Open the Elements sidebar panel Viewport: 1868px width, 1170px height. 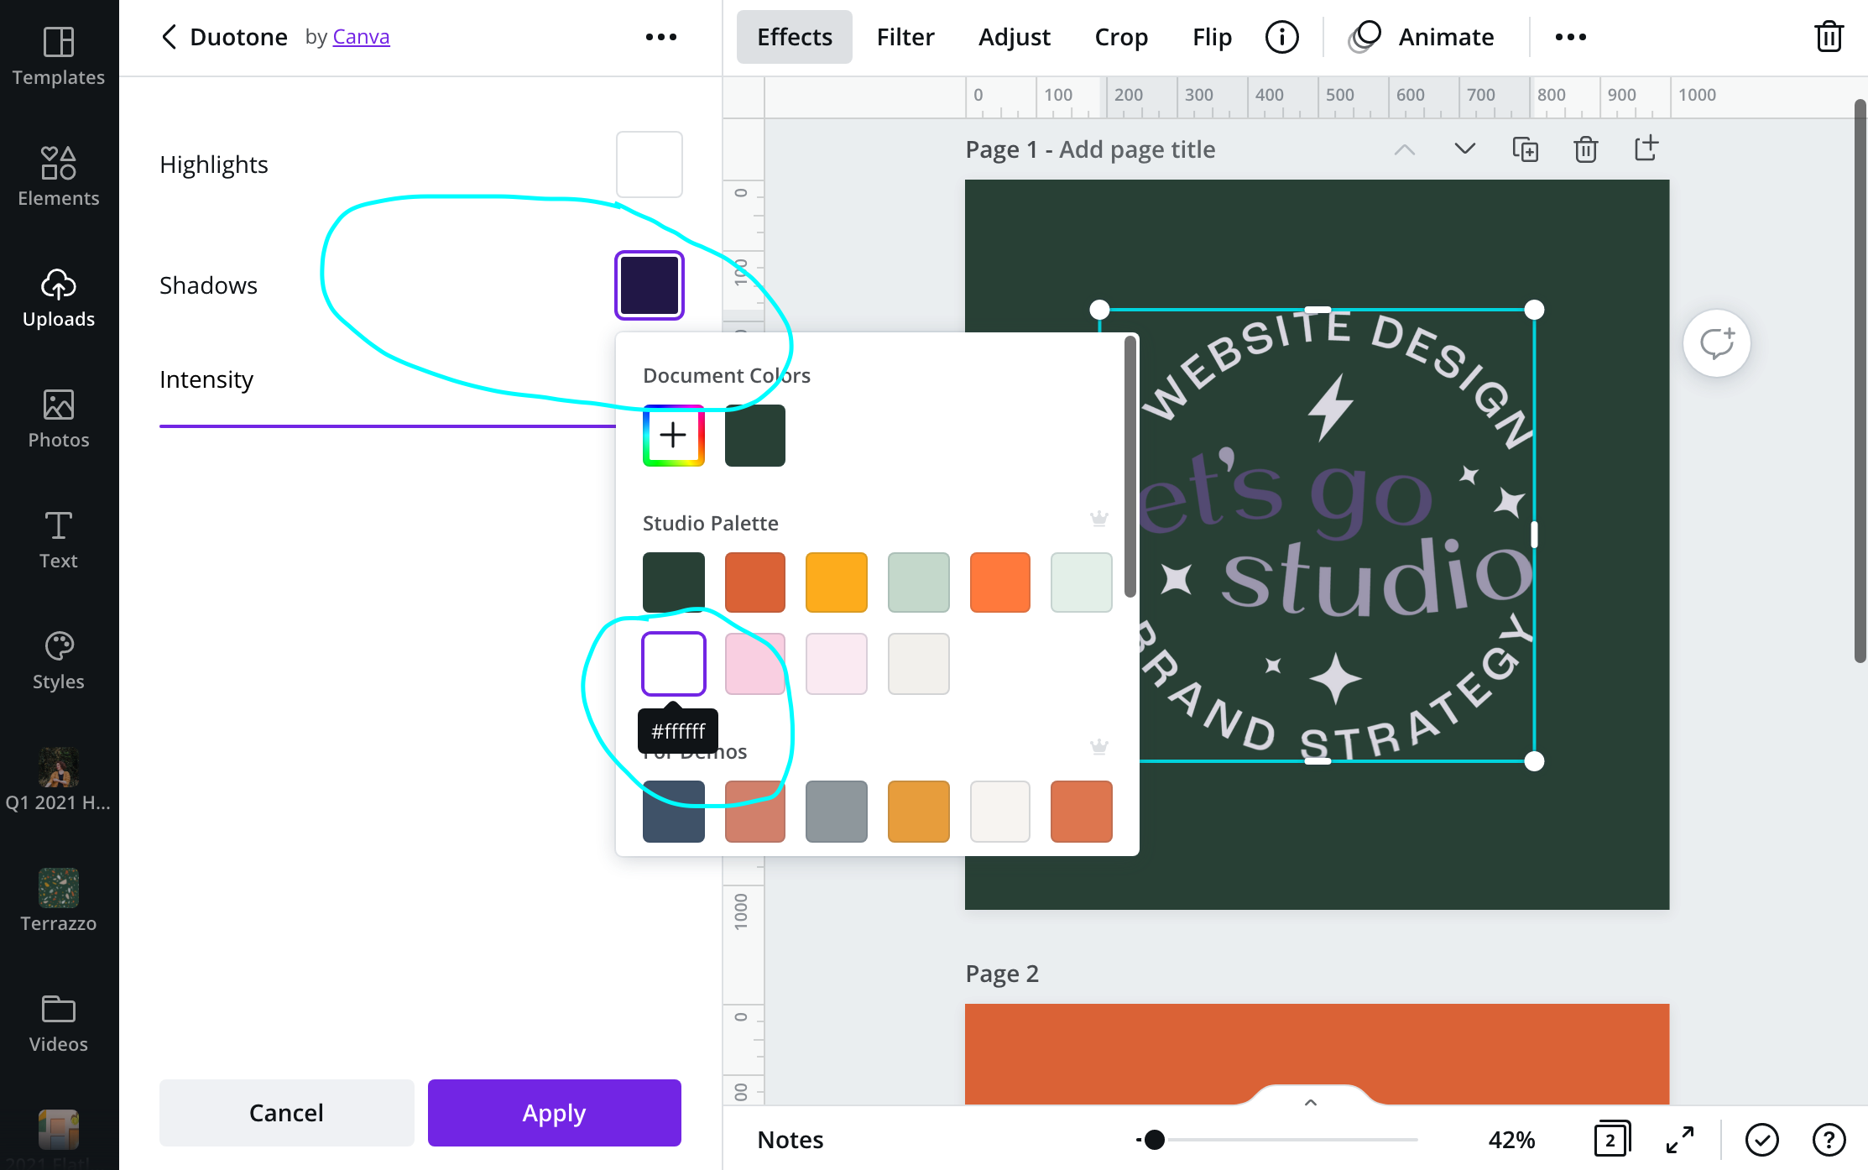coord(58,176)
